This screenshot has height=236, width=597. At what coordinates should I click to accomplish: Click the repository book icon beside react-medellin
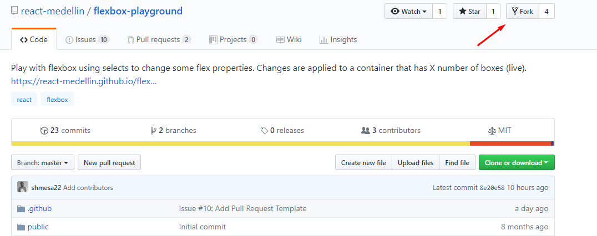click(14, 11)
